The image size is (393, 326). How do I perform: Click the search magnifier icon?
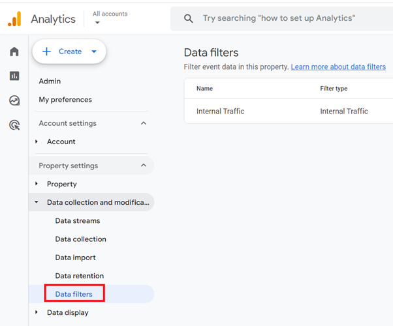(x=189, y=18)
